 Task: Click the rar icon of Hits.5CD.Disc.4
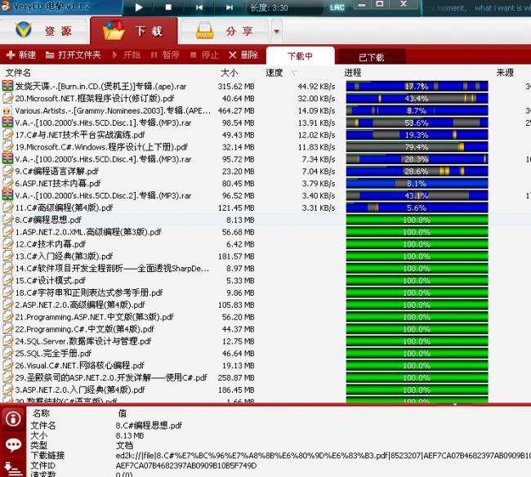7,159
